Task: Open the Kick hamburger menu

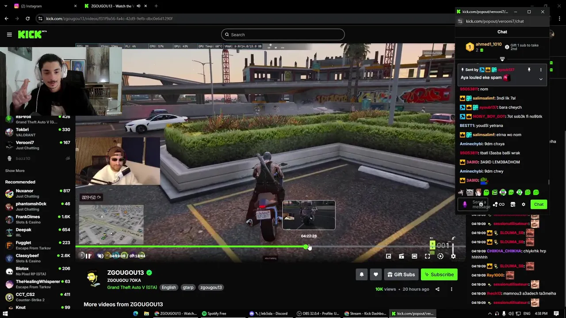Action: coord(9,34)
